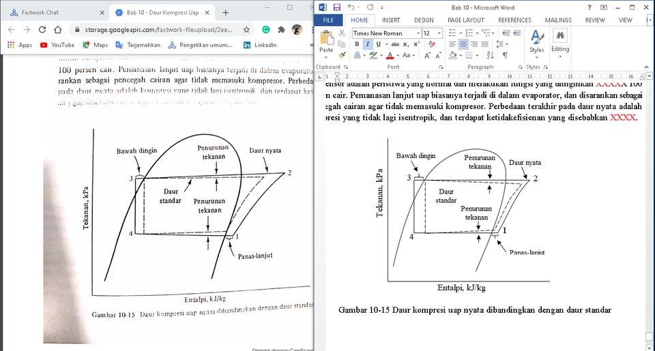Viewport: 655px width, 351px height.
Task: Open Font Color dropdown arrow
Action: 398,55
